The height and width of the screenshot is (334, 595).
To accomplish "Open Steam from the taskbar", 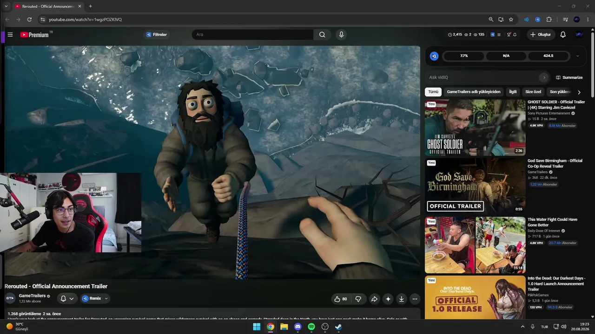I will pos(339,327).
